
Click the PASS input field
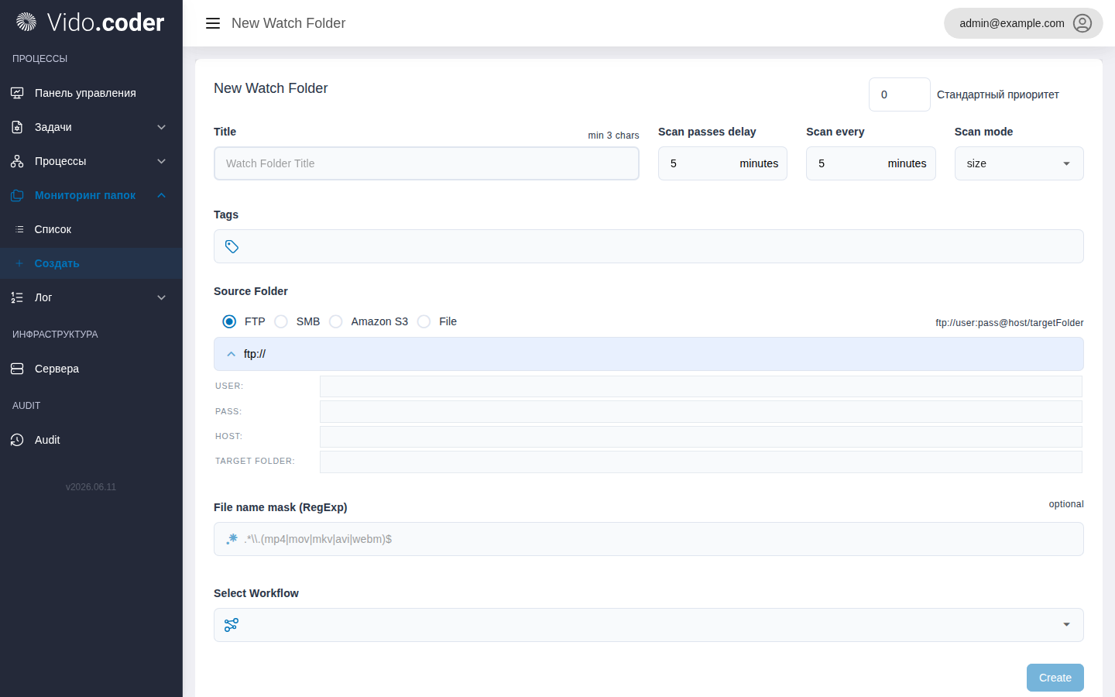tap(701, 411)
